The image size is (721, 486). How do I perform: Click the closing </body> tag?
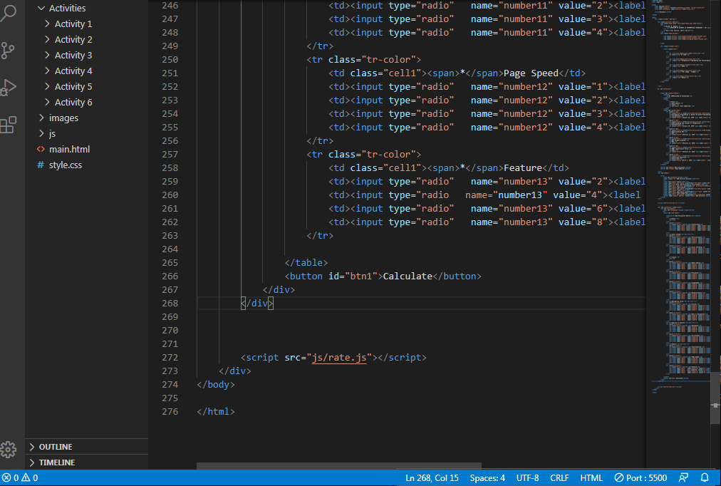point(216,384)
